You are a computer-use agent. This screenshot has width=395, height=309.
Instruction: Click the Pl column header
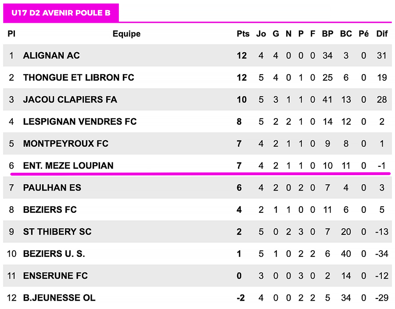(11, 34)
